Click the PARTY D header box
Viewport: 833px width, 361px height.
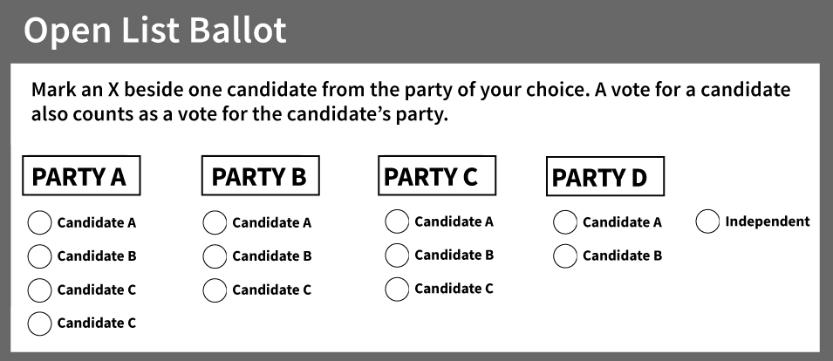tap(605, 176)
